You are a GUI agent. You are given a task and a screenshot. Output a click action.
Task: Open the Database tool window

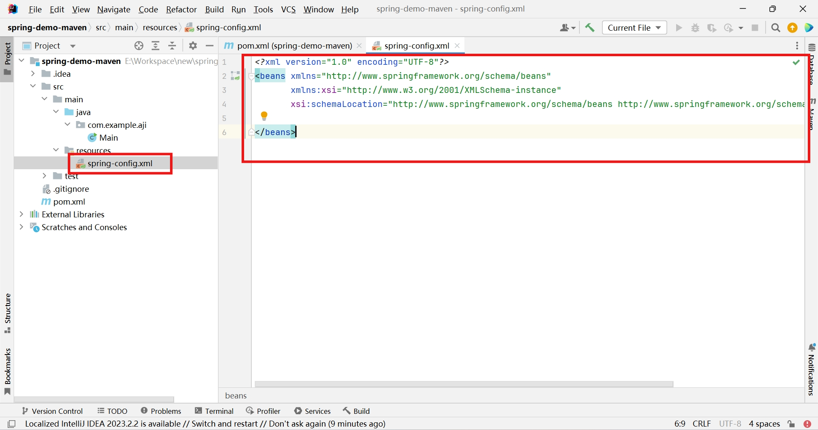(812, 64)
